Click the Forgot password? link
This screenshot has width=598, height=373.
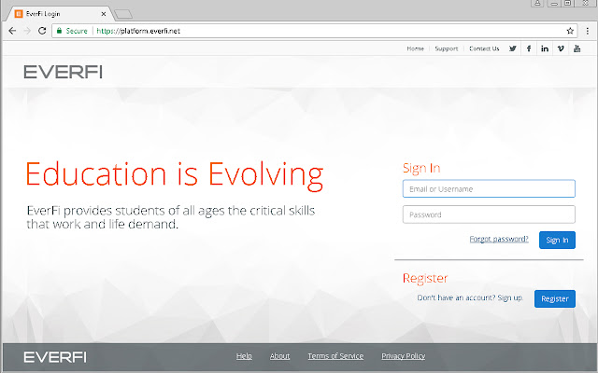tap(498, 239)
